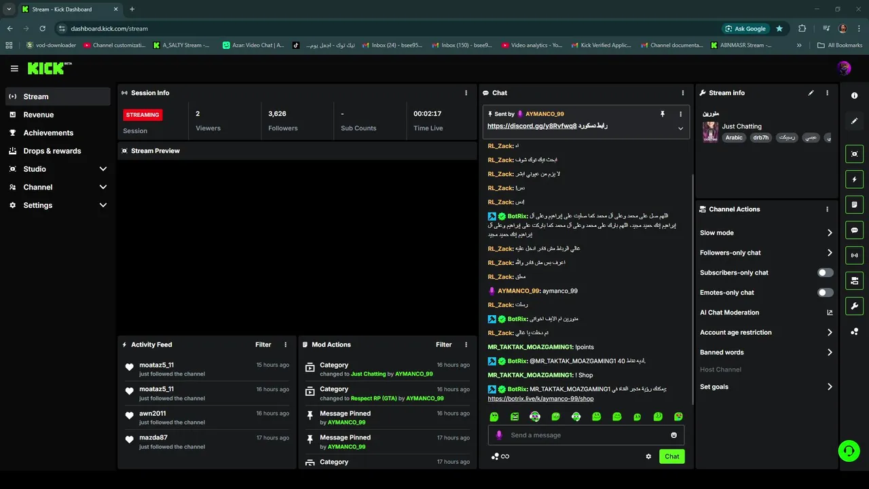
Task: Open chat settings gear icon
Action: [648, 456]
